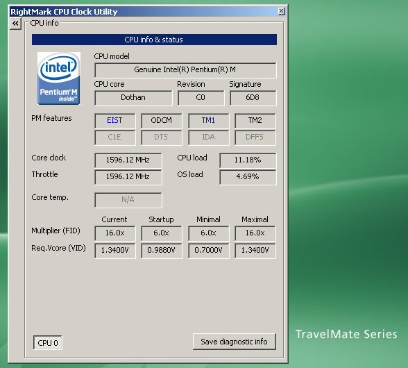Click the Minimal multiplier 6.0x value
Screen dimensions: 408x368
click(208, 233)
